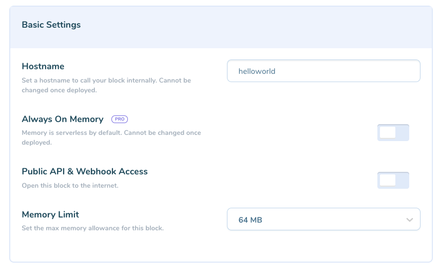
Task: Click the Memory Limit label
Action: [x=50, y=214]
